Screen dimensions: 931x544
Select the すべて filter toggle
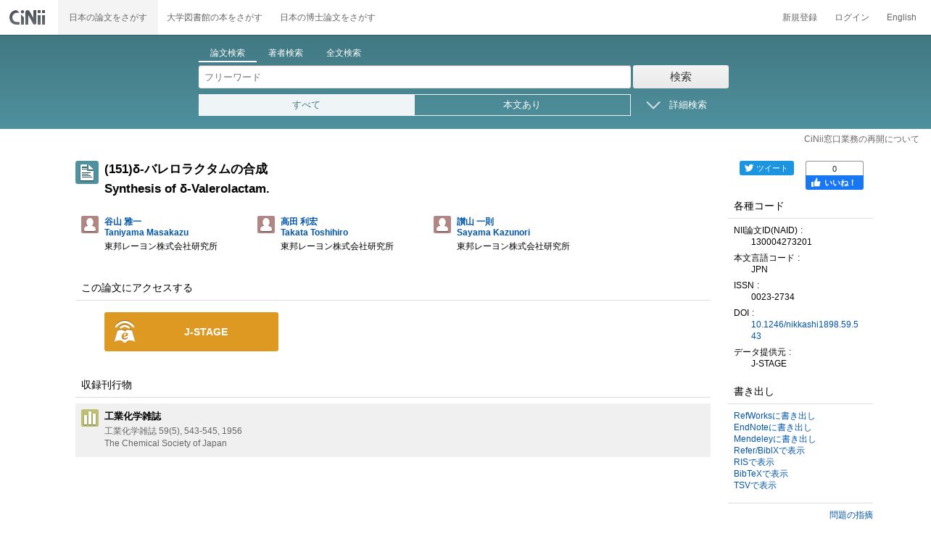tap(306, 105)
